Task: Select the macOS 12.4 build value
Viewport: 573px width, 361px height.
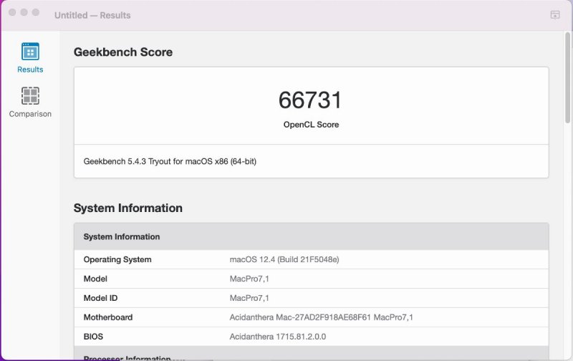Action: click(x=284, y=260)
